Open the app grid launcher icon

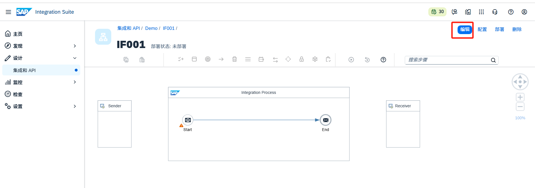pos(481,12)
